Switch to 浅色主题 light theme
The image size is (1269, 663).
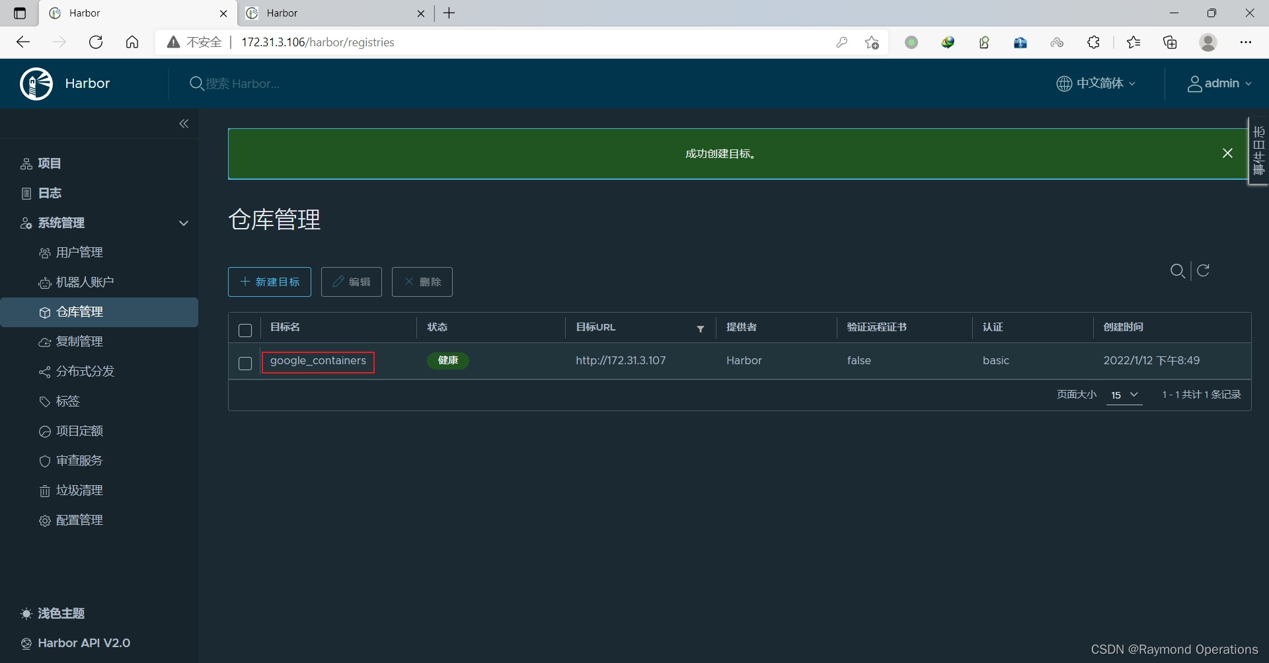[53, 613]
